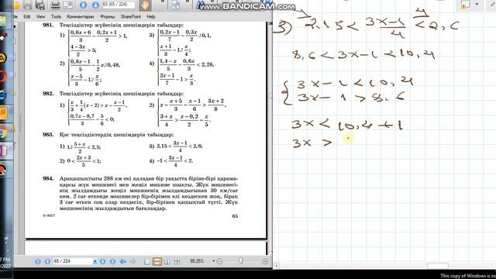Click the Chrome icon on left taskbar
The width and height of the screenshot is (496, 279).
3,133
